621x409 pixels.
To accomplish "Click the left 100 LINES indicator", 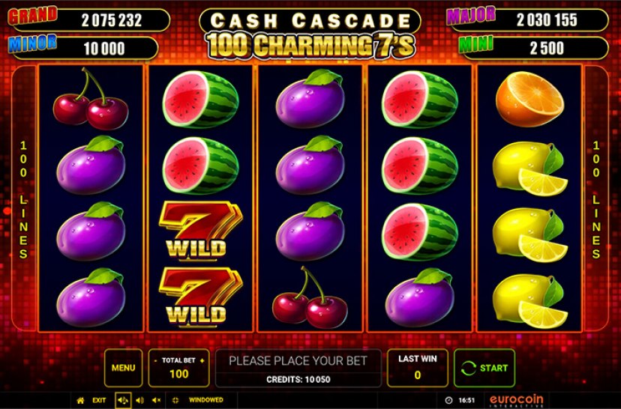I will click(x=24, y=199).
